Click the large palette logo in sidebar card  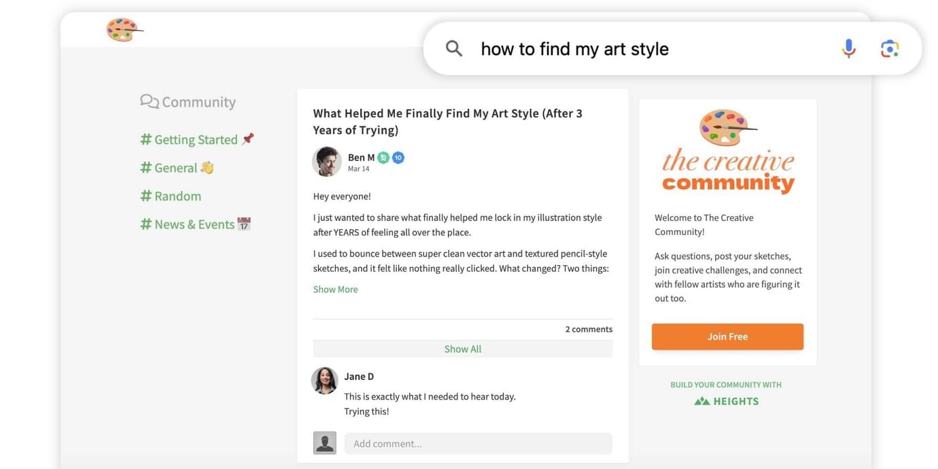pos(727,127)
